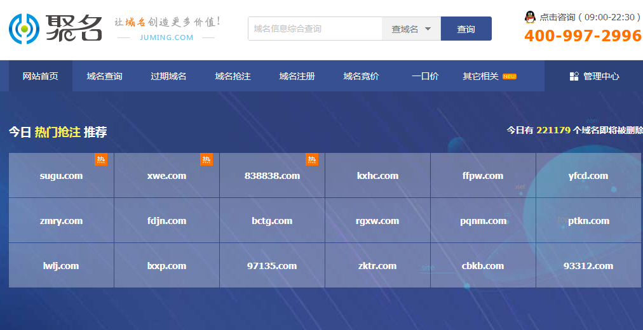Expand the 查域名 search type dropdown
This screenshot has height=330, width=643.
pyautogui.click(x=411, y=29)
